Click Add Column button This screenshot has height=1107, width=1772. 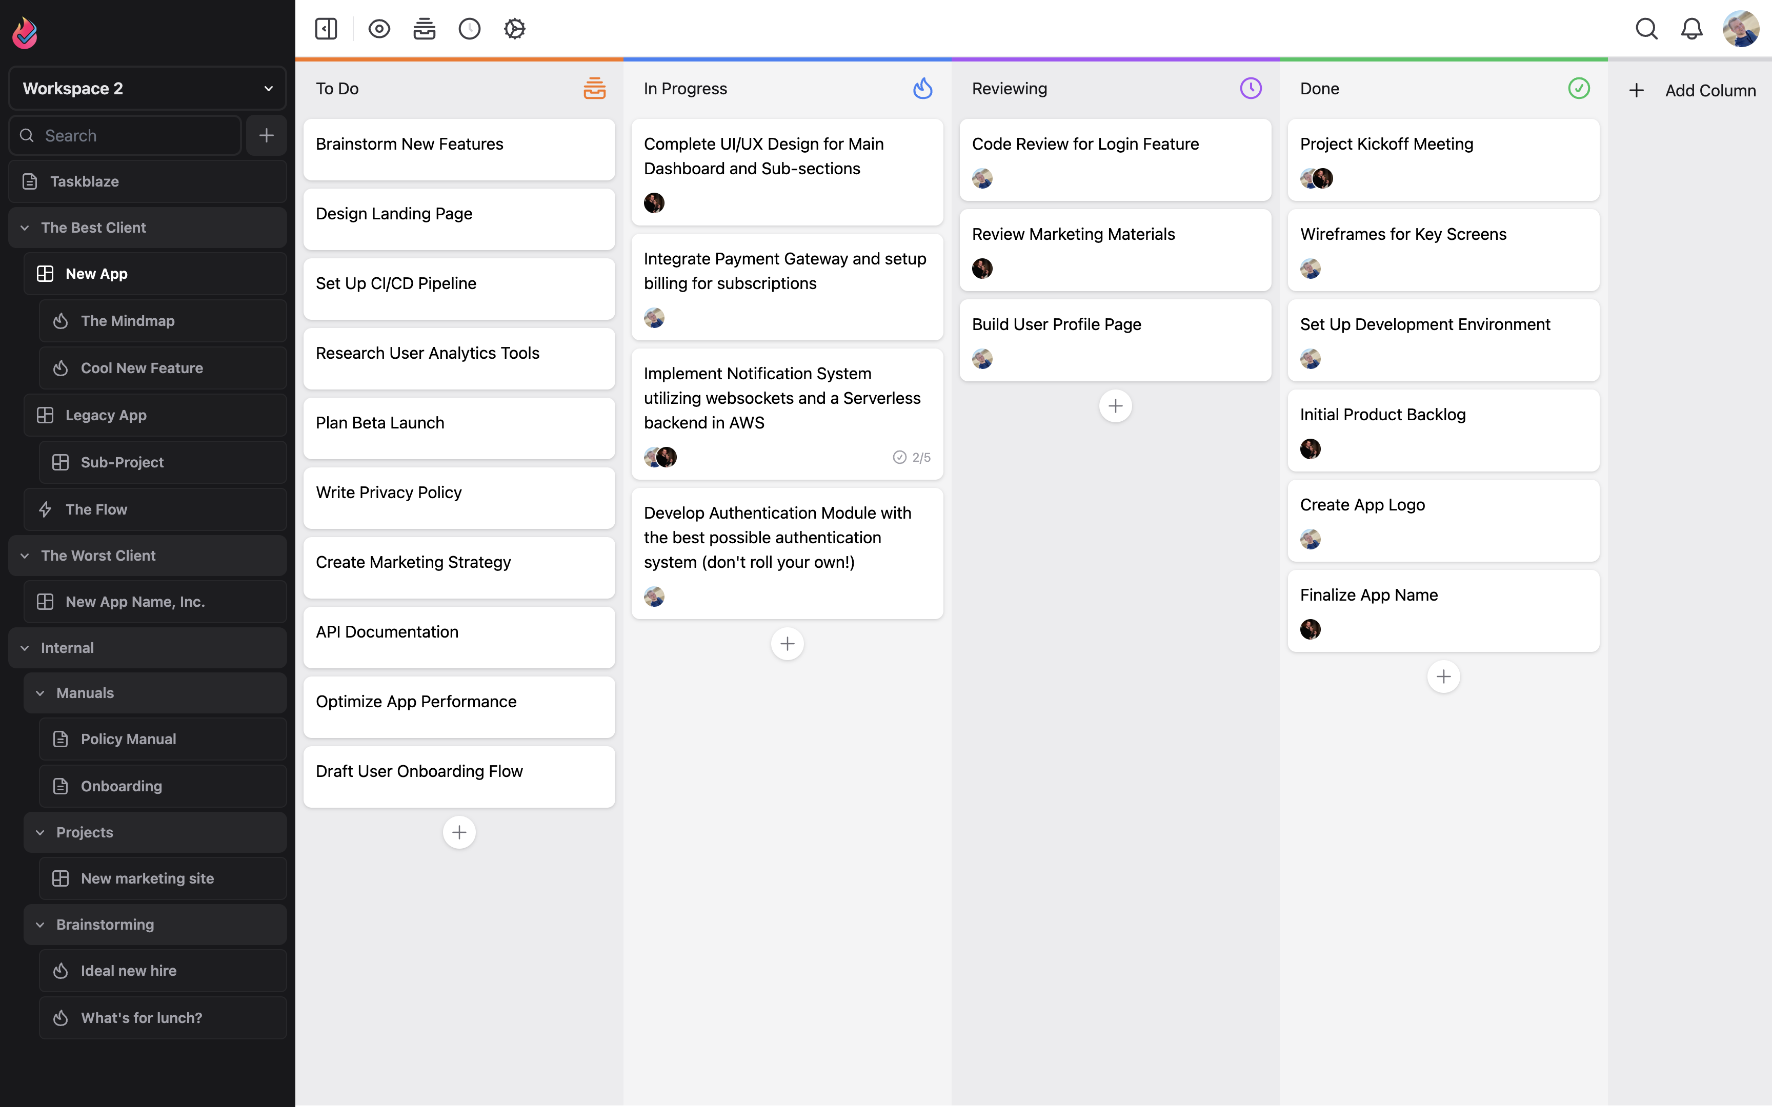point(1692,89)
